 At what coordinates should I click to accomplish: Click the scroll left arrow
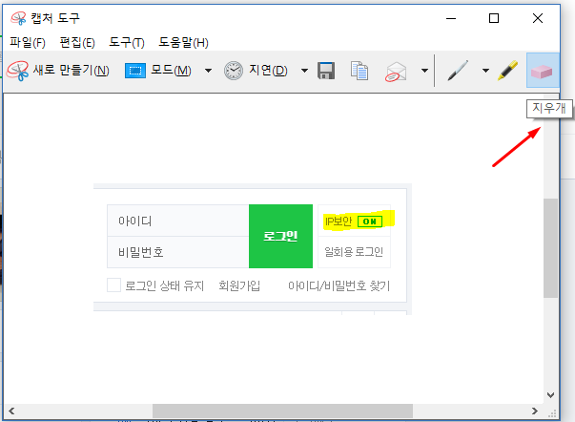[x=11, y=411]
